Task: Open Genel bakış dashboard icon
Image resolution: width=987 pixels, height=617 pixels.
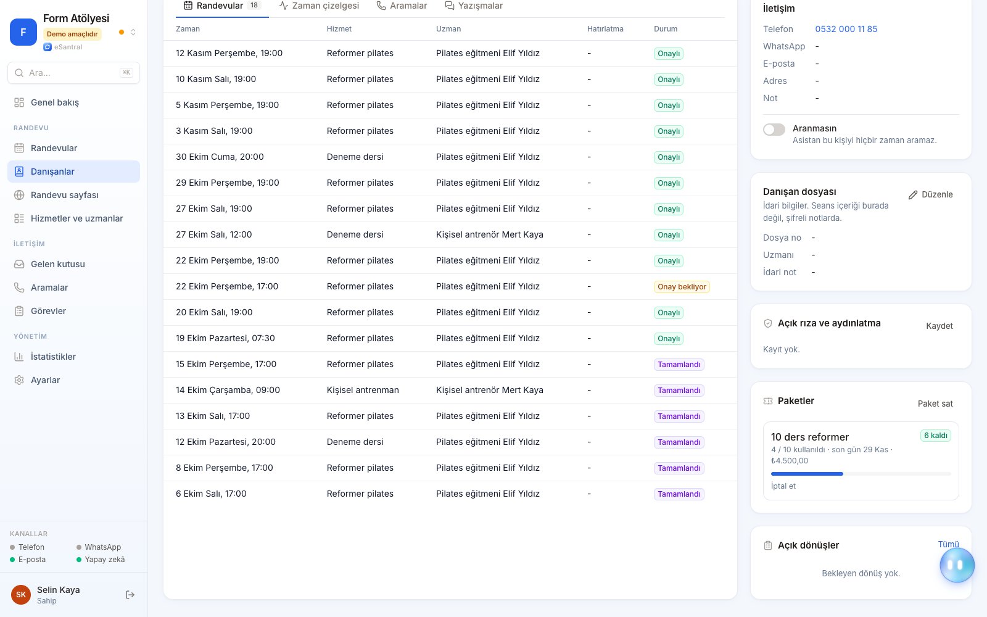Action: [19, 102]
